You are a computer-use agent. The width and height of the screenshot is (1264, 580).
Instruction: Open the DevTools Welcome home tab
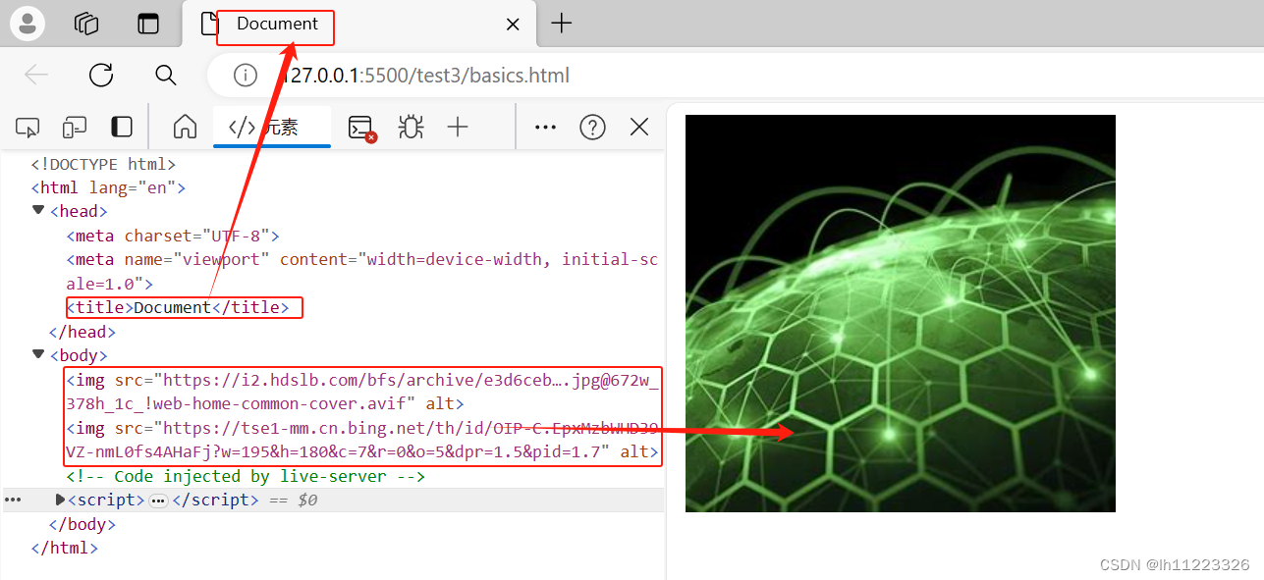[185, 127]
